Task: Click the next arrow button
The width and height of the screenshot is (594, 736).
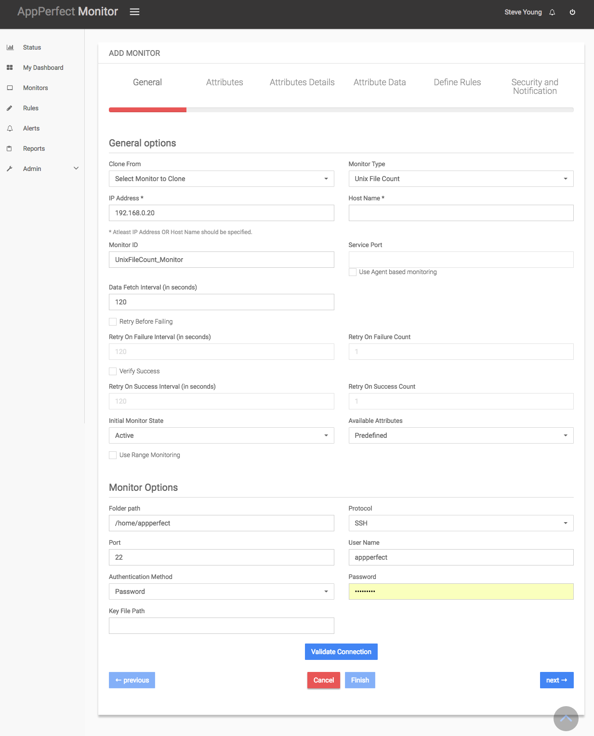Action: [556, 680]
